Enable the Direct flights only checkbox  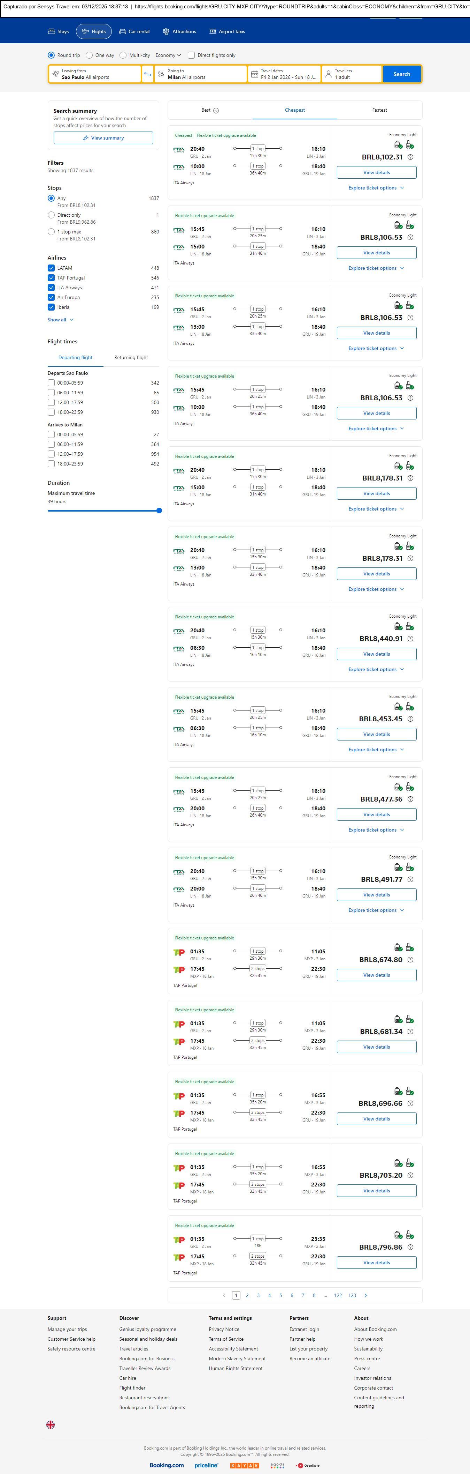click(x=191, y=55)
